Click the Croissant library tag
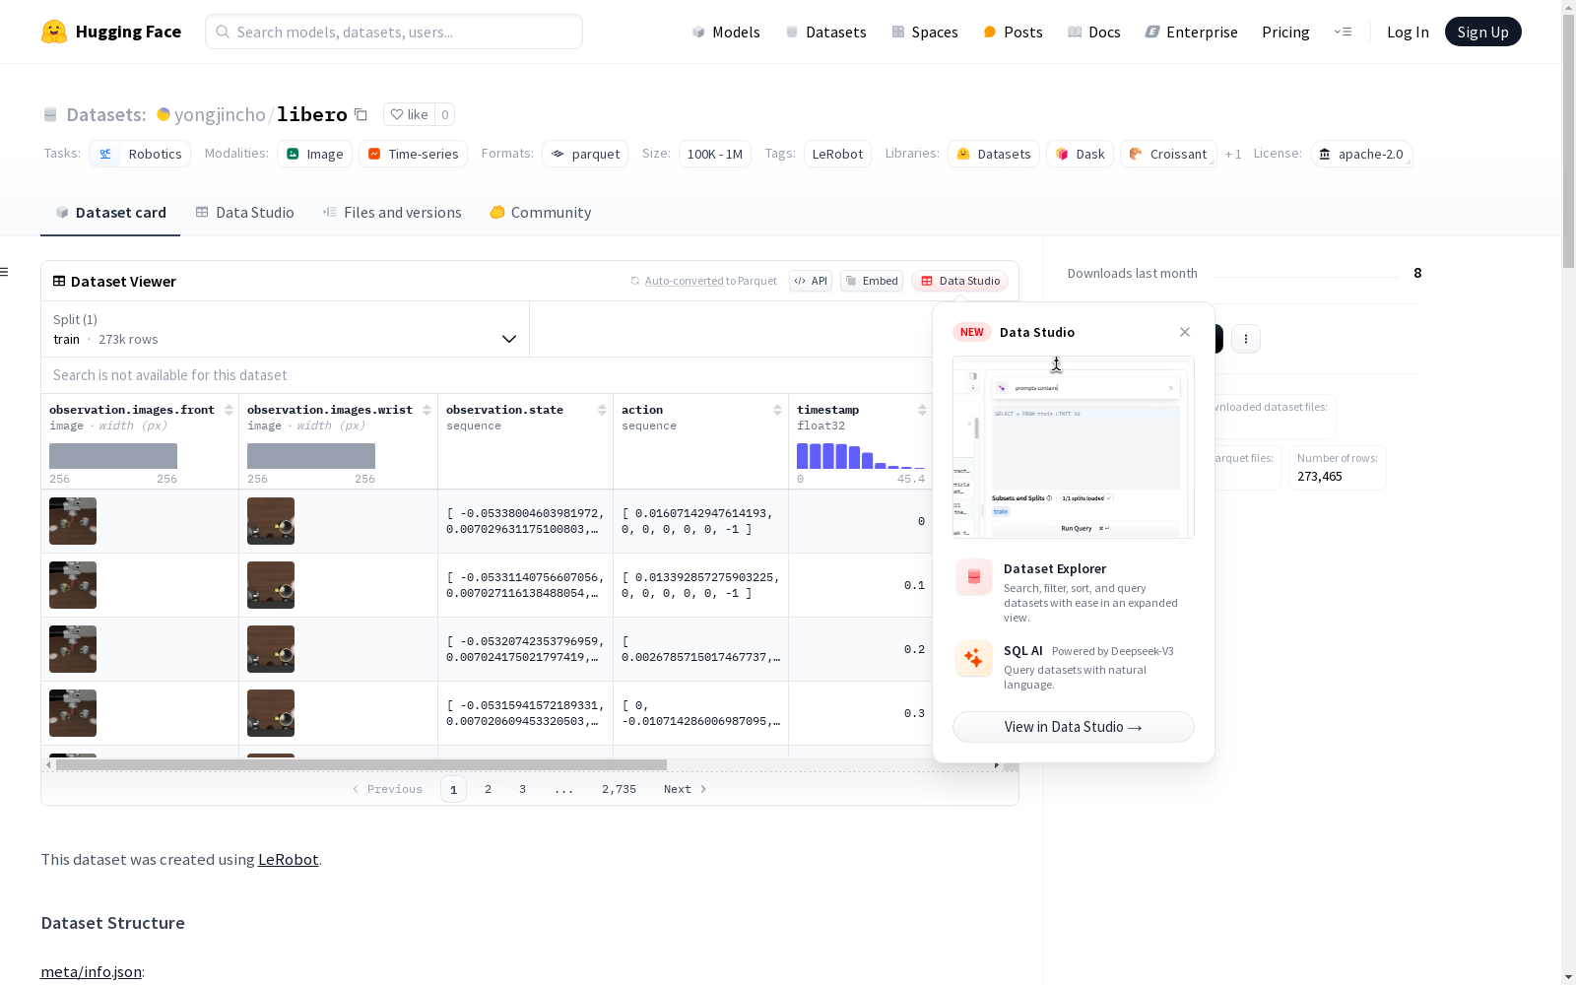Screen dimensions: 1576x985 coord(1168,154)
